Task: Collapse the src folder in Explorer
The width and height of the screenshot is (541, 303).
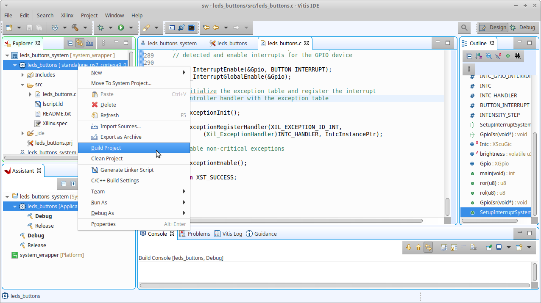Action: tap(22, 85)
